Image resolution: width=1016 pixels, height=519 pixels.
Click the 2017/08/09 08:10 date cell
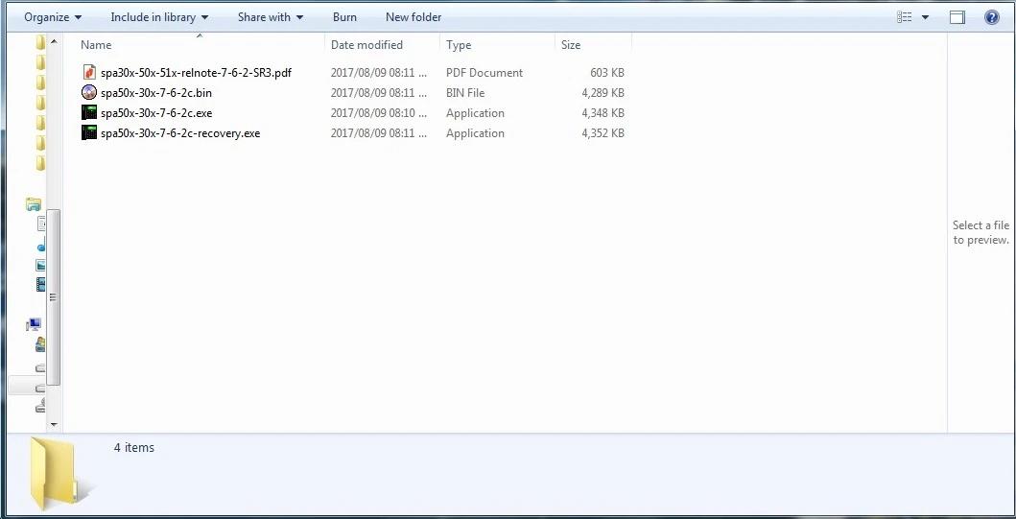tap(378, 113)
